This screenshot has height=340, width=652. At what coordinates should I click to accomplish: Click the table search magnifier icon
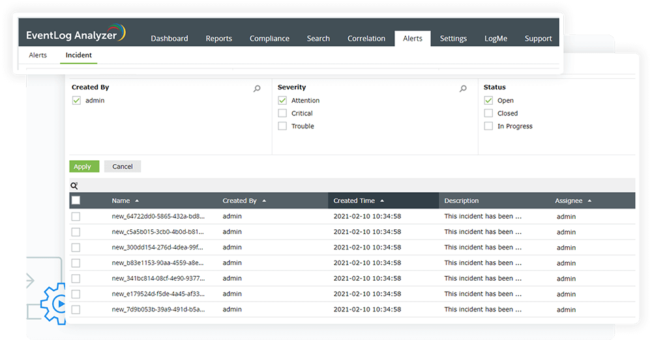(x=74, y=186)
